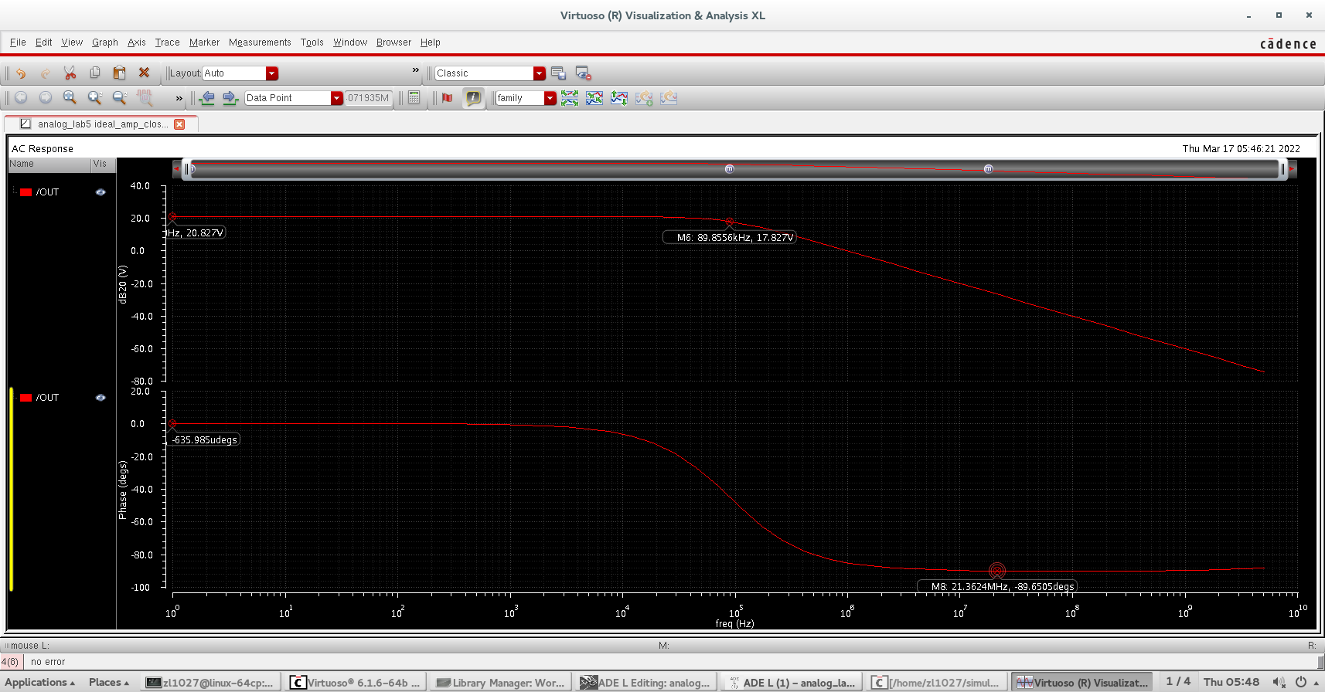Click the zoom-on-trace magnifier icon
The image size is (1325, 692).
coord(144,97)
